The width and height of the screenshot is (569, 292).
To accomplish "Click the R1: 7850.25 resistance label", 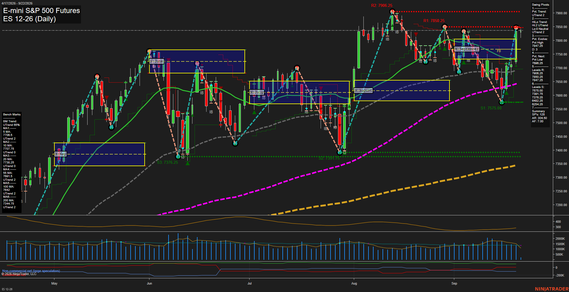I will 434,21.
